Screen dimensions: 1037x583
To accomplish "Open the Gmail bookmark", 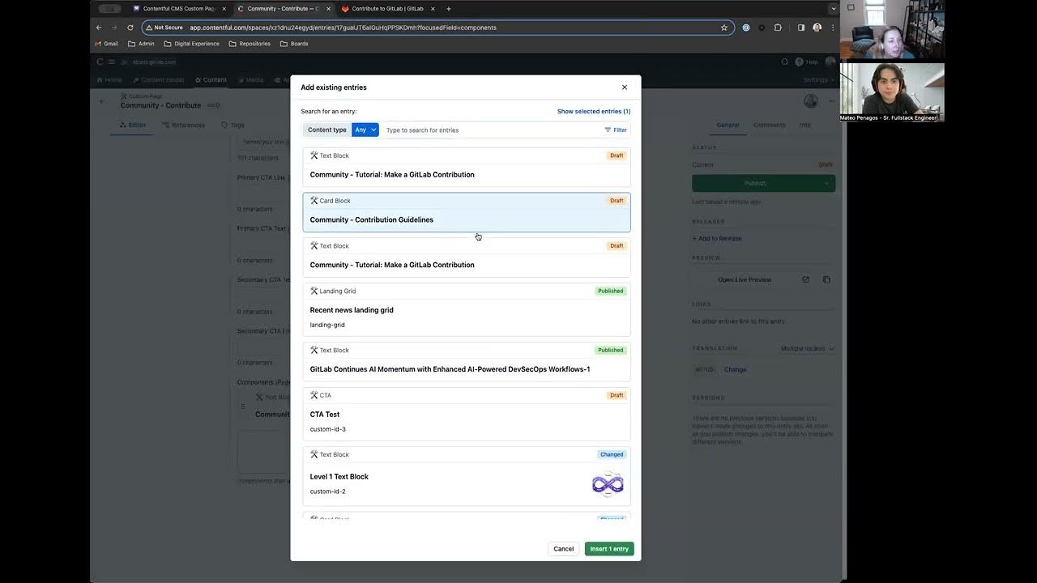I will pos(106,44).
